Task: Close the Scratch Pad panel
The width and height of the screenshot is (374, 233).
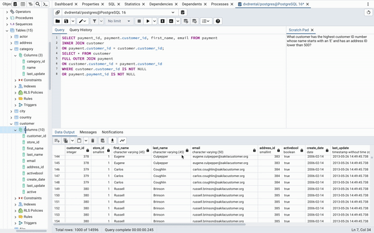Action: tap(312, 30)
